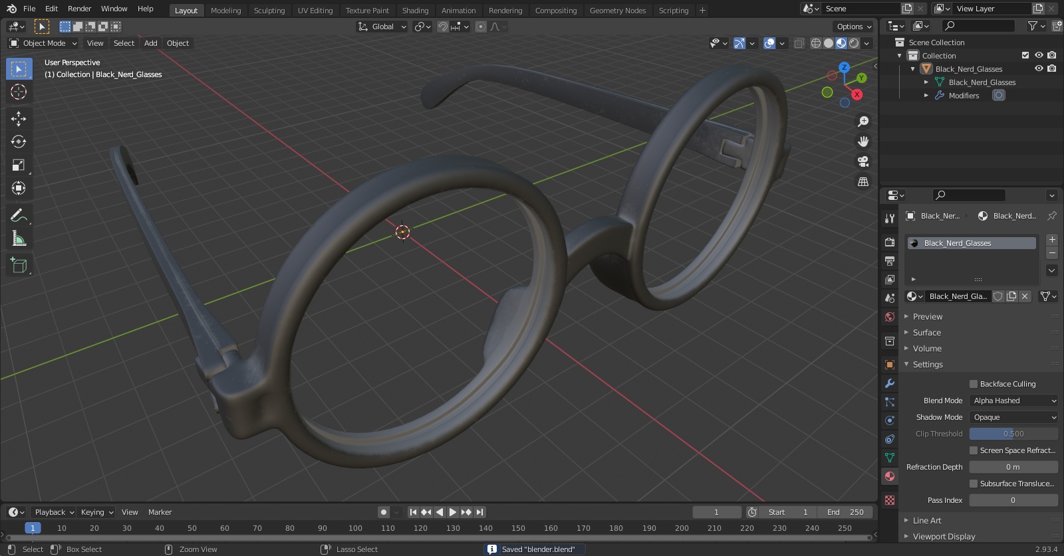Click the Options button in viewport header

pyautogui.click(x=853, y=27)
